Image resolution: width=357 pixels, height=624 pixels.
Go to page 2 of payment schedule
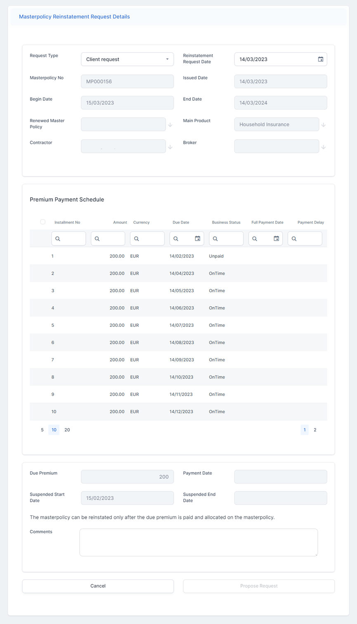click(x=315, y=430)
